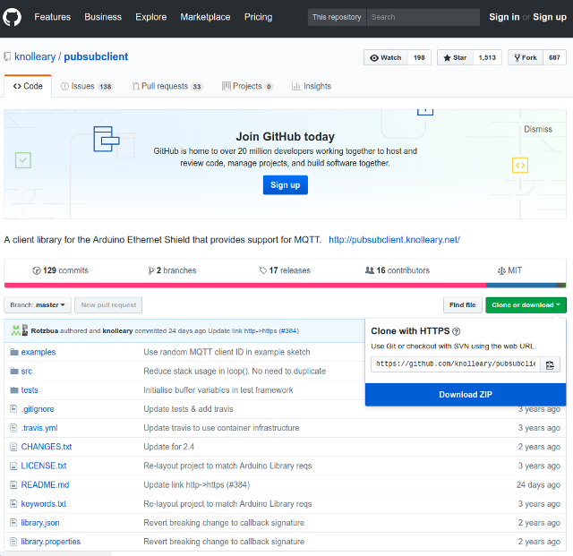Image resolution: width=573 pixels, height=556 pixels.
Task: Open the MIT license link
Action: pyautogui.click(x=509, y=270)
